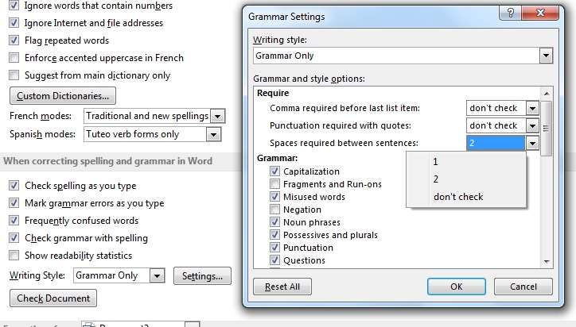
Task: Open the Punctuation required with quotes dropdown
Action: pos(532,125)
